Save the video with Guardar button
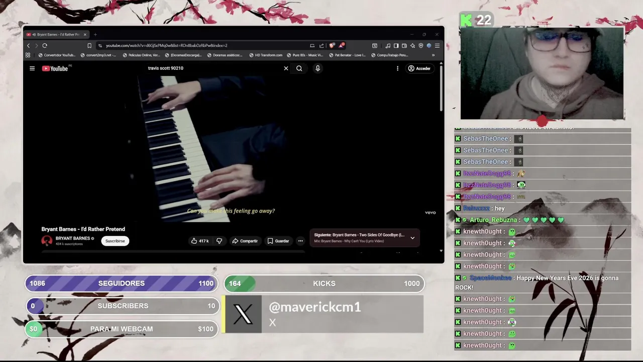The width and height of the screenshot is (643, 362). [x=278, y=241]
